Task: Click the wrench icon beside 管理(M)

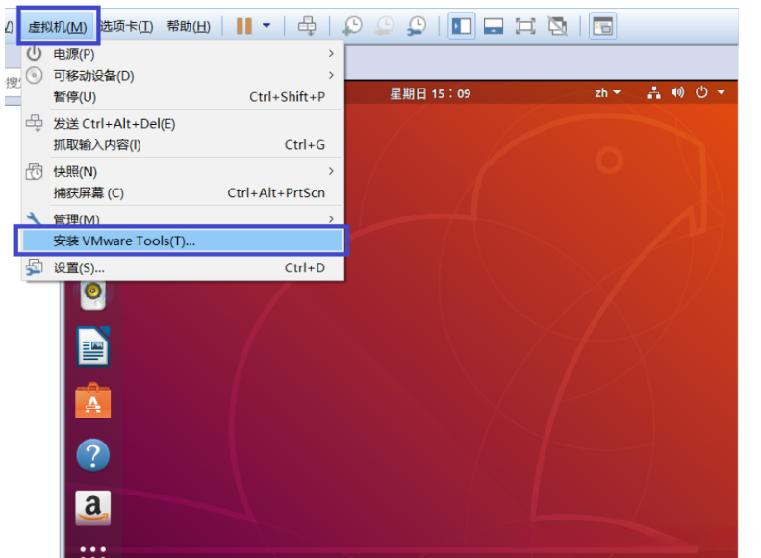Action: point(34,218)
